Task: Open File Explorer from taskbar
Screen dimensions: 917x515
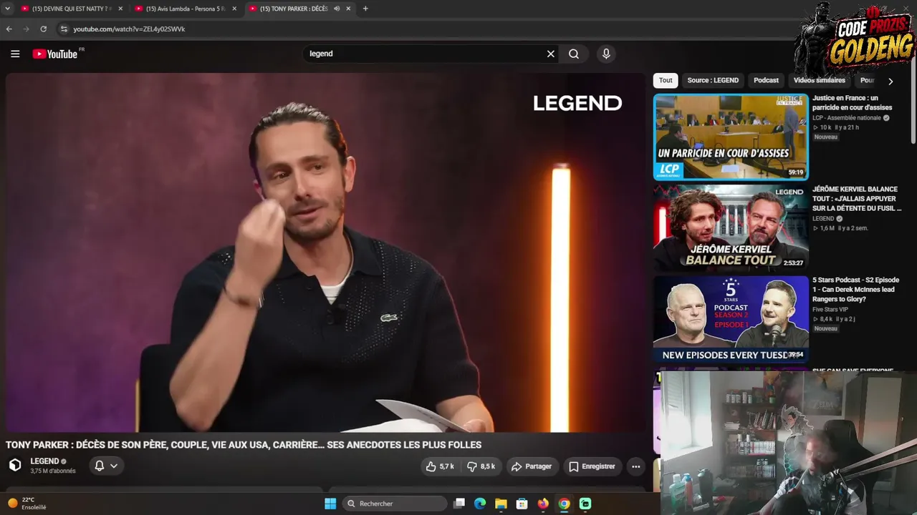Action: [x=501, y=504]
